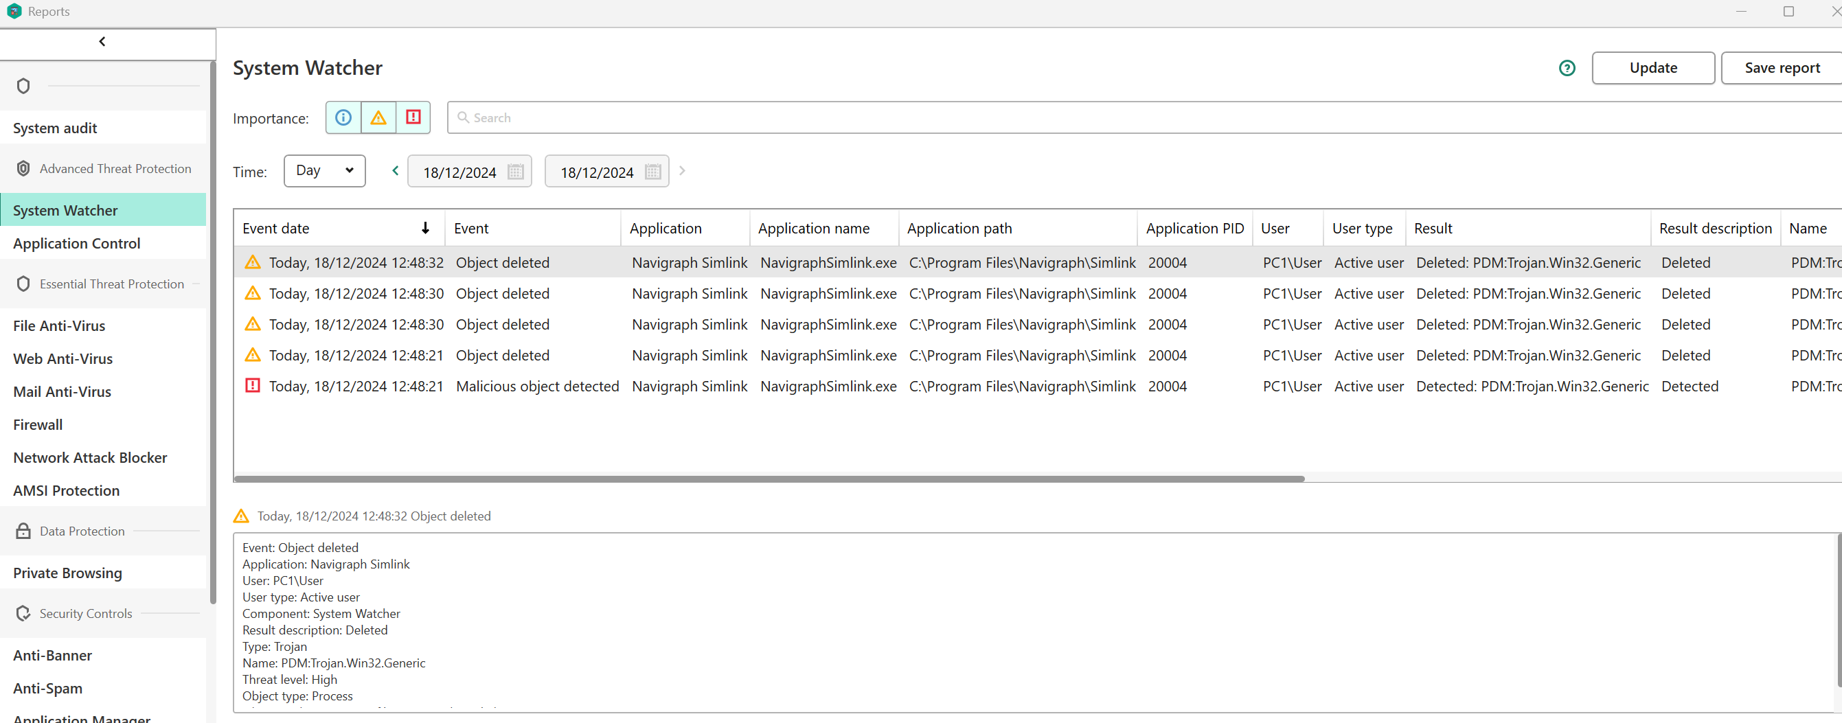The image size is (1842, 723).
Task: Sort by the Event date column header
Action: click(339, 228)
